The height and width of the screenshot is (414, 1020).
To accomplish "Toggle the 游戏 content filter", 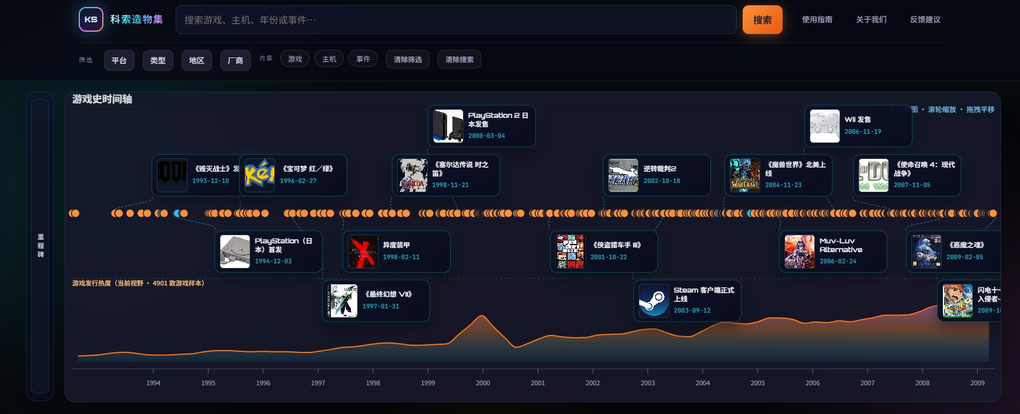I will (295, 59).
